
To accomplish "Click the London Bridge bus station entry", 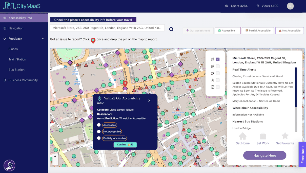I will [241, 128].
